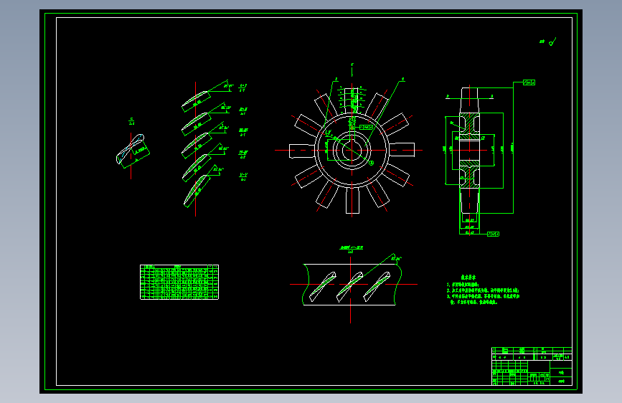This screenshot has height=403, width=622.
Task: Click the keyway bore at the impeller hub center
Action: pos(352,151)
